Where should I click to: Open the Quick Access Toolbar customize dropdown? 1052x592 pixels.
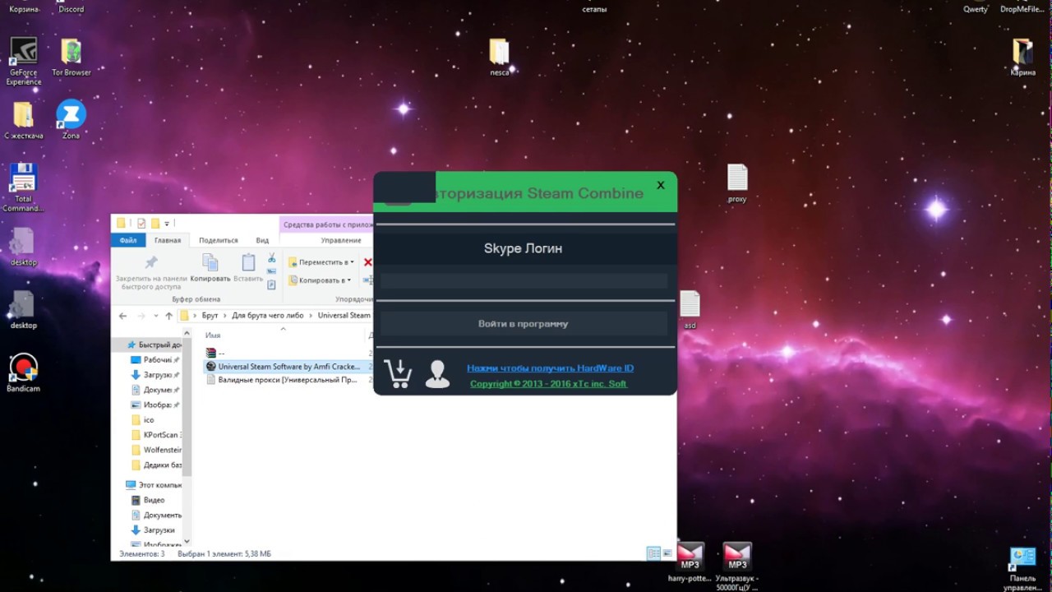click(167, 224)
